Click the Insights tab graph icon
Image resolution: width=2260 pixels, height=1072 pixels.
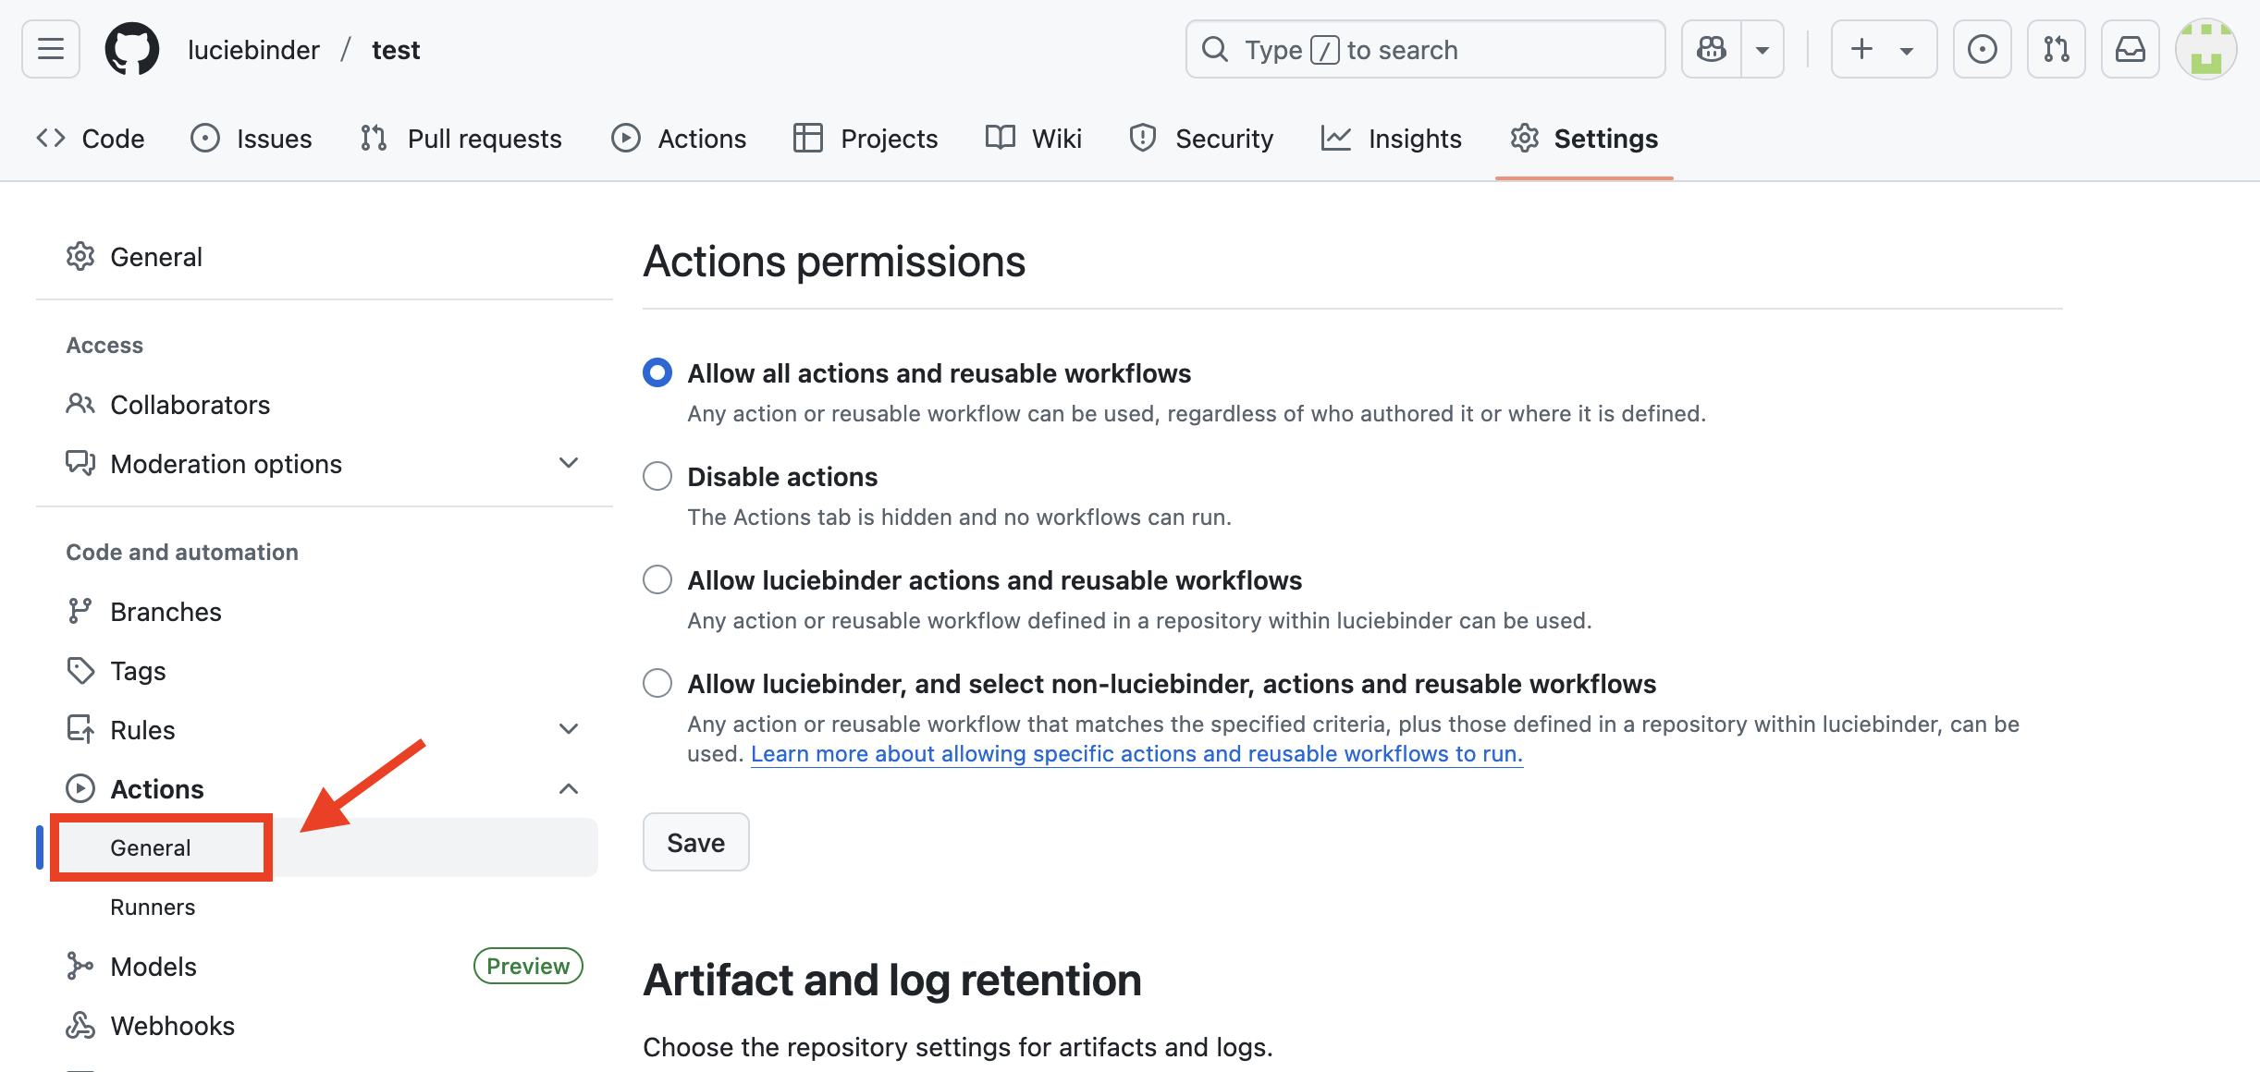[1336, 138]
